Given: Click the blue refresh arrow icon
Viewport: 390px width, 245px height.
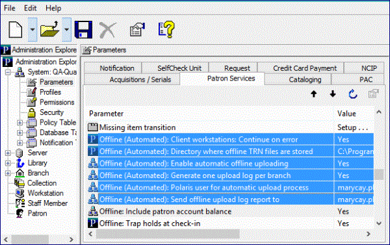Looking at the screenshot, I should [x=353, y=94].
